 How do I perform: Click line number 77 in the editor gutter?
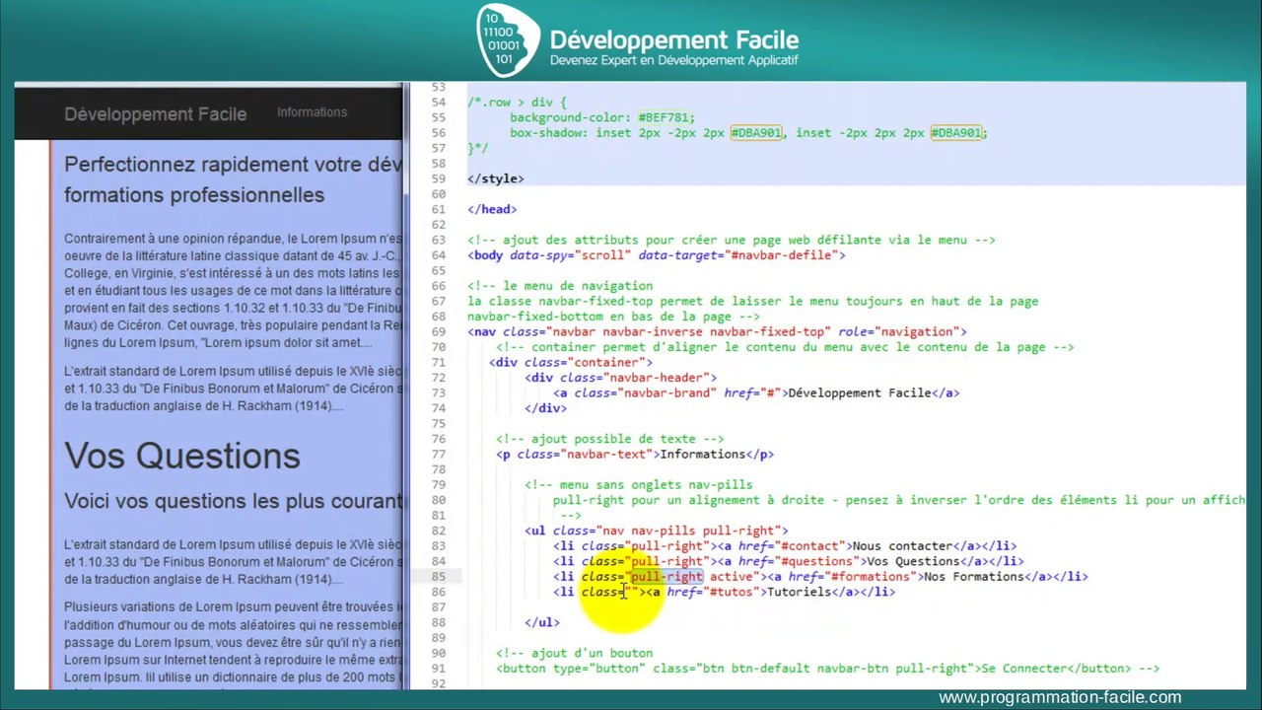[438, 454]
